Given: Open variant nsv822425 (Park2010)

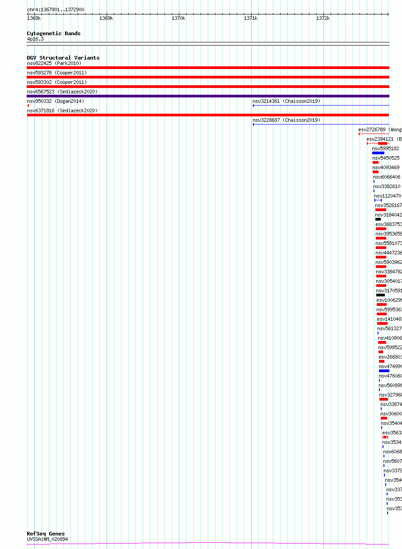Looking at the screenshot, I should [54, 63].
